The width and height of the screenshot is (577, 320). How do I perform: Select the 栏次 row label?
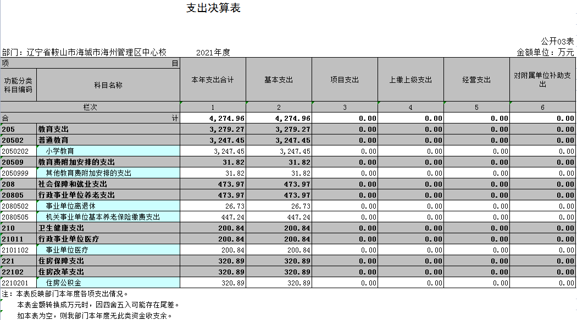click(x=90, y=107)
